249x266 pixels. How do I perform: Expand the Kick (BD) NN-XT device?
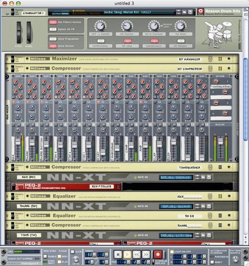pos(7,177)
